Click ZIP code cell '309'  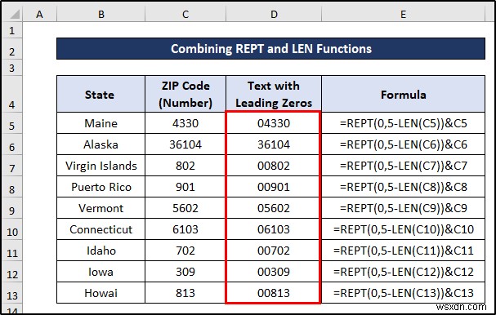pyautogui.click(x=185, y=272)
